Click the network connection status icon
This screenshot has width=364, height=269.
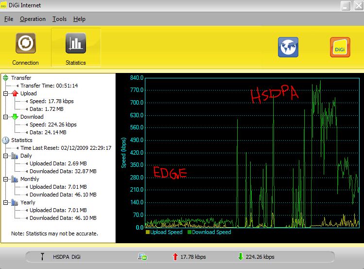142,257
